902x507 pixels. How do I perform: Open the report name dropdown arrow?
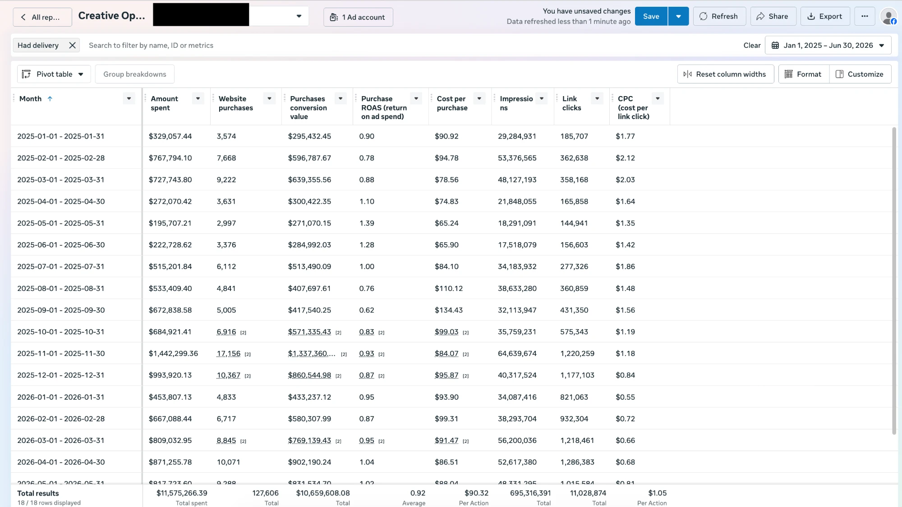click(299, 16)
